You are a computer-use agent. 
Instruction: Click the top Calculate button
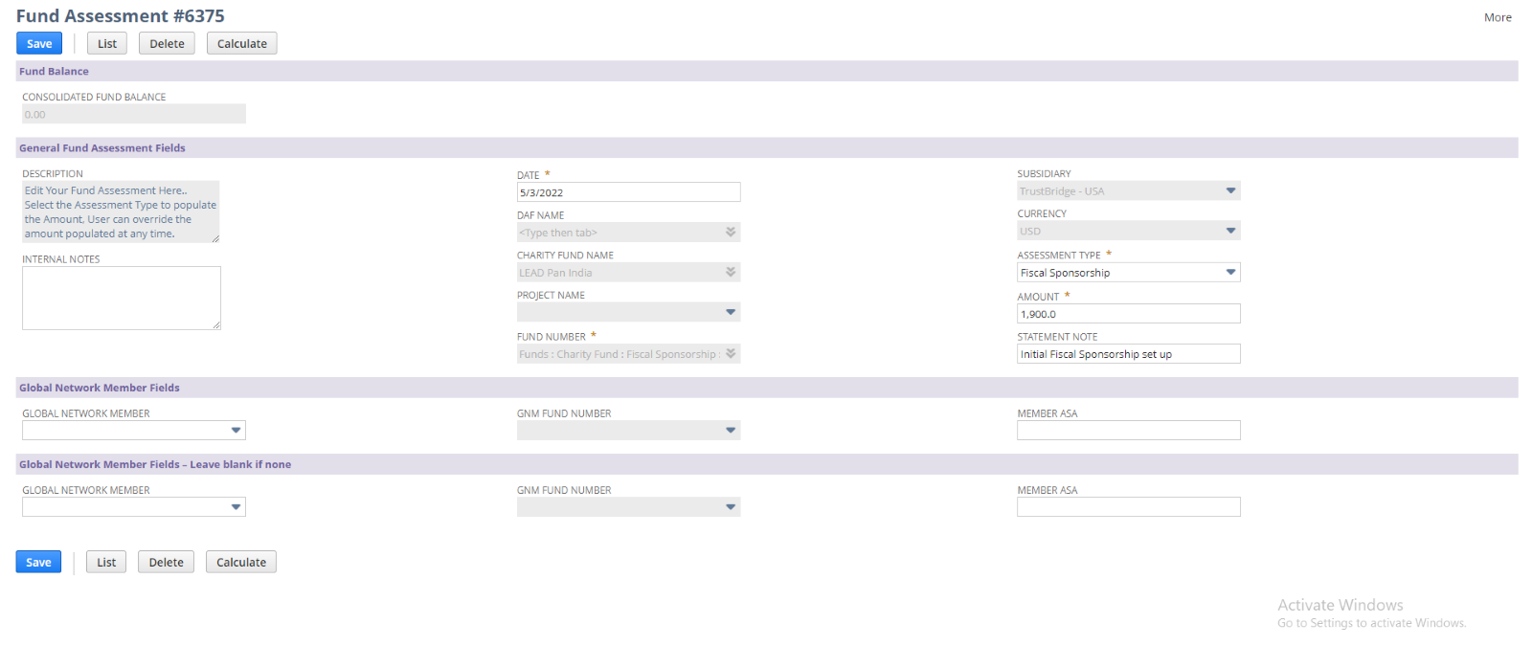tap(241, 43)
